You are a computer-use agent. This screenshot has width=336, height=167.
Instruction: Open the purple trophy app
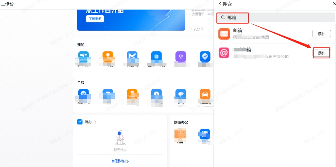point(181,56)
